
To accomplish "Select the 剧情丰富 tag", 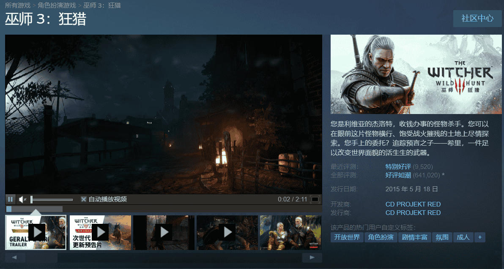I will click(x=415, y=237).
